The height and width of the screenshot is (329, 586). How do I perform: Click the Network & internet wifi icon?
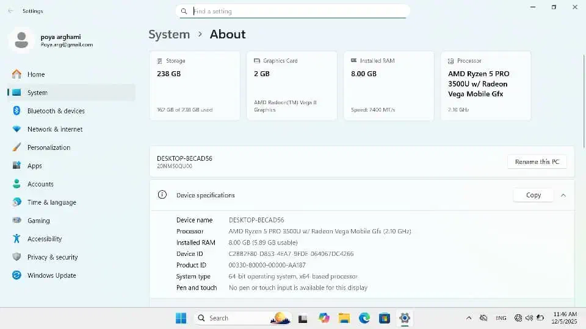pos(16,129)
